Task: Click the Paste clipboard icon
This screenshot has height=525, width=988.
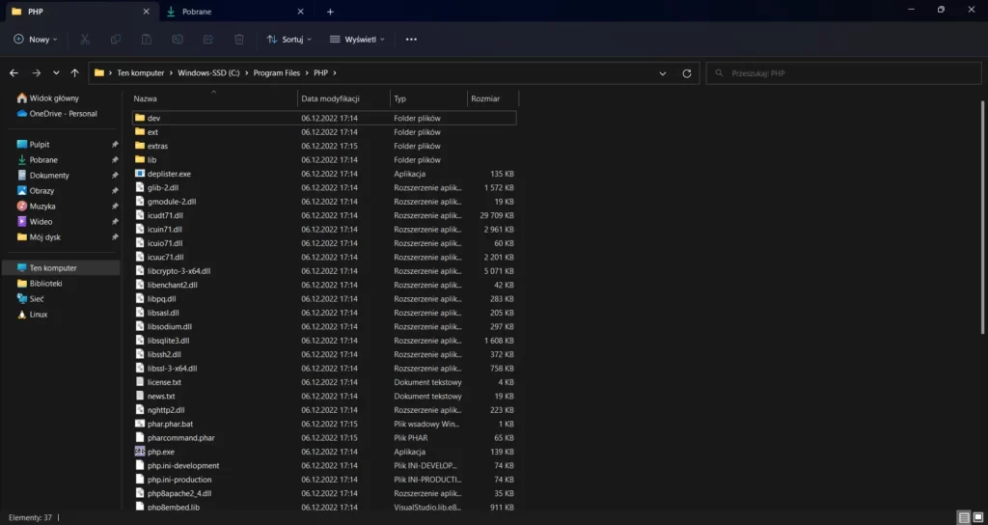Action: [x=147, y=39]
